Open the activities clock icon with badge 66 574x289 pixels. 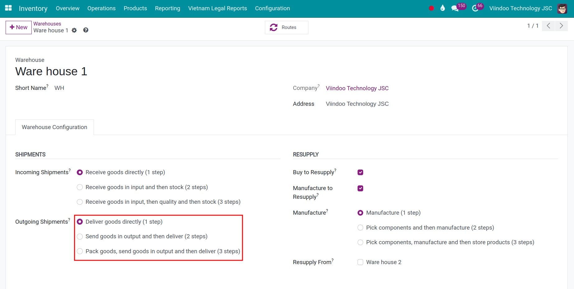pyautogui.click(x=477, y=7)
